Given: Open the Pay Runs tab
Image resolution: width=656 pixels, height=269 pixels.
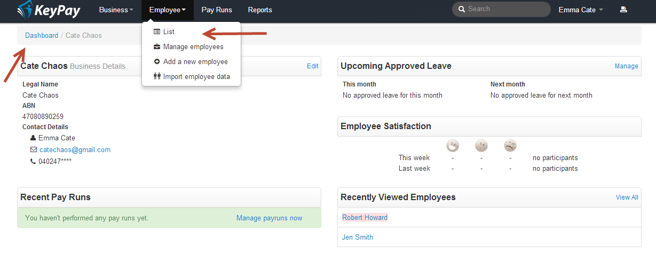Looking at the screenshot, I should click(x=217, y=10).
